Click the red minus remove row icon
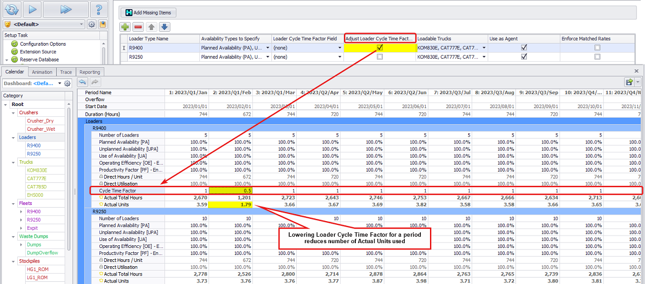645x284 pixels. 138,26
